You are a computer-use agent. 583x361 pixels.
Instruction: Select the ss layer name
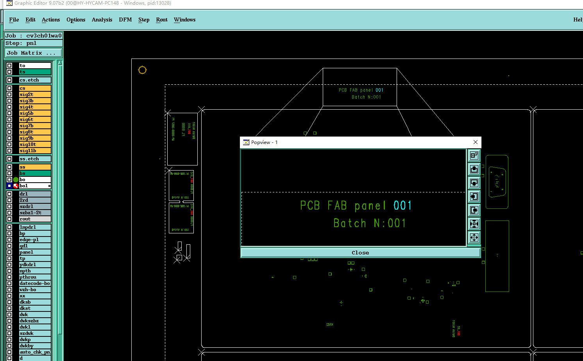35,167
